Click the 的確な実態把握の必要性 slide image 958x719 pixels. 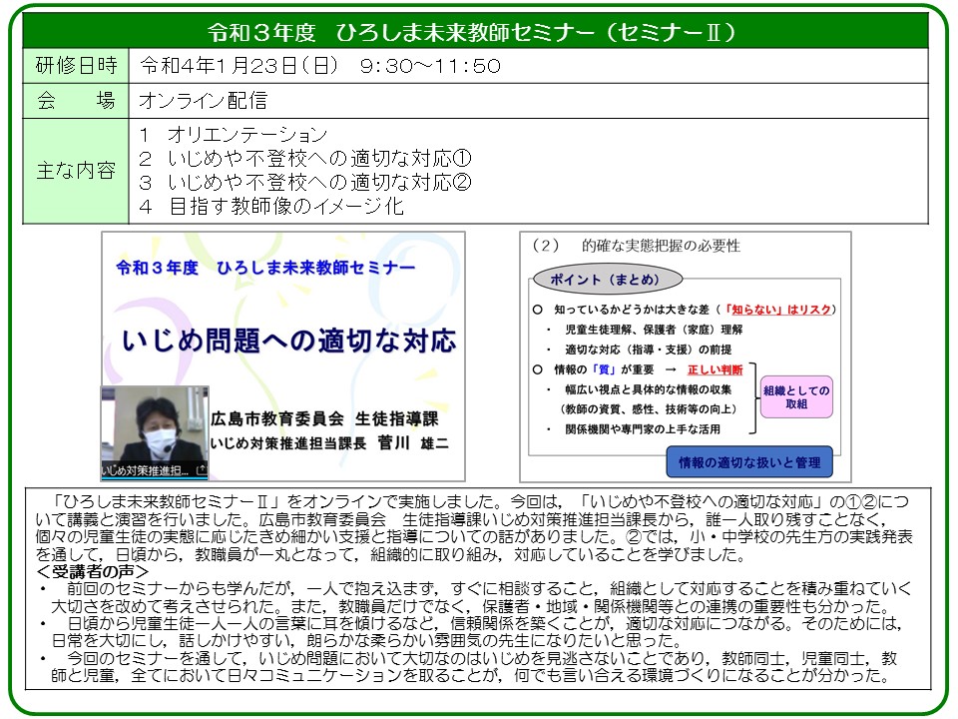[x=686, y=357]
